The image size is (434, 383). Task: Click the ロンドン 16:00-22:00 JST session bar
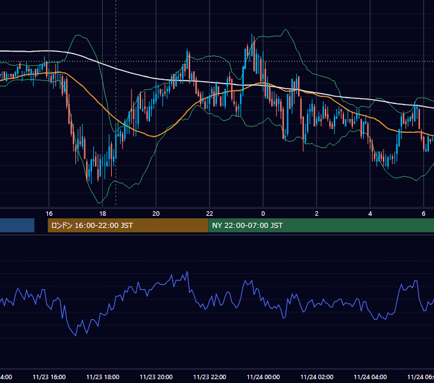128,225
